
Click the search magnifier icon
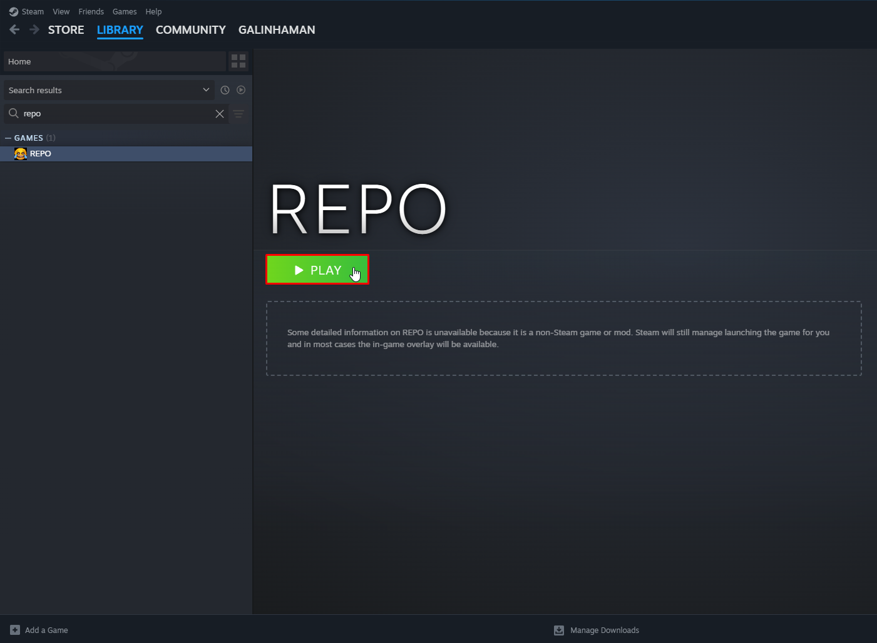click(13, 113)
